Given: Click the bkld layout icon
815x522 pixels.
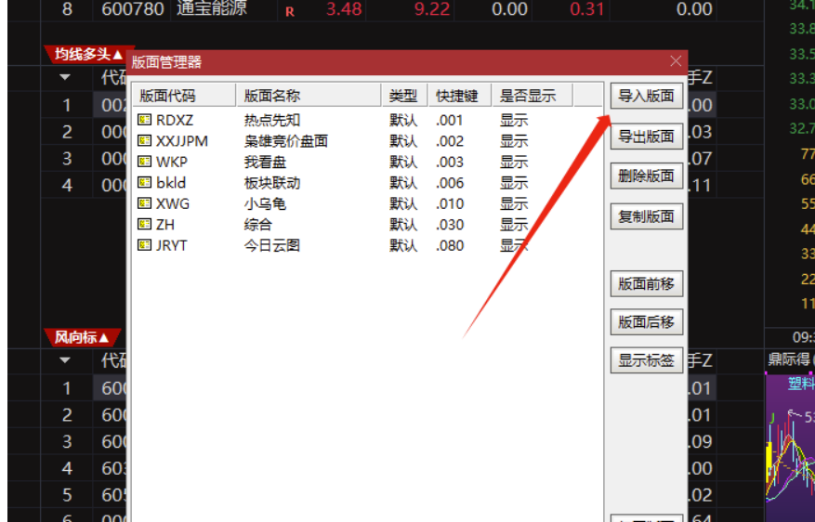Looking at the screenshot, I should [144, 183].
